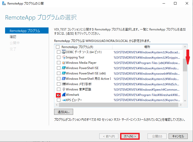Click the XPS ビューアー icon

click(64, 100)
